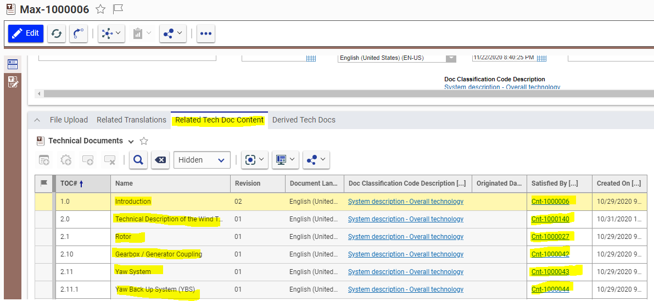This screenshot has height=301, width=654.
Task: Sort by the Name column header
Action: (x=171, y=183)
